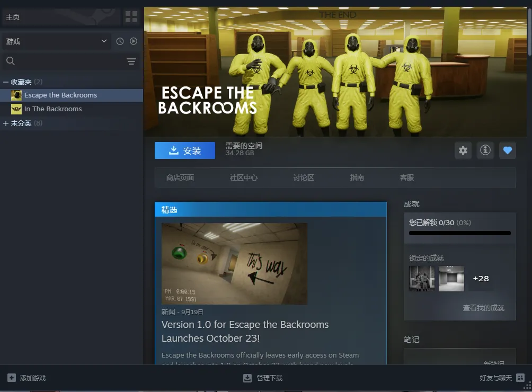This screenshot has width=532, height=392.
Task: Show game info icon
Action: coord(485,150)
